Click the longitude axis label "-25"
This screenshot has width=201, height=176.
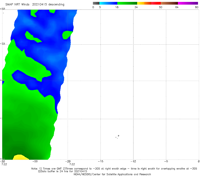coord(35,161)
